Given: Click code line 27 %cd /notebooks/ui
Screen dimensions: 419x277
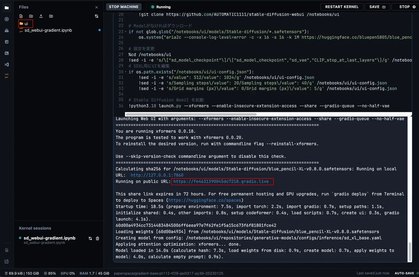Looking at the screenshot, I should pos(150,54).
